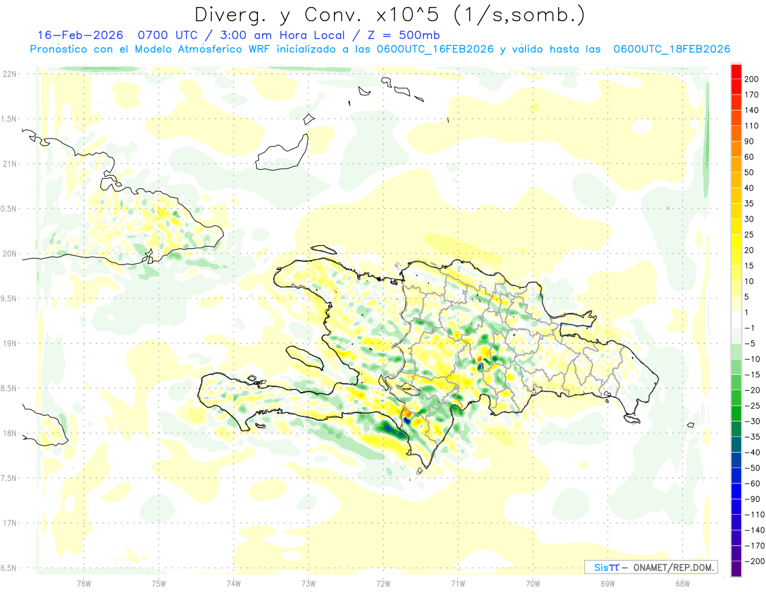Viewport: 766px width, 592px height.
Task: Click the '0600UTC_18FEB2026' valid-until text
Action: coord(672,49)
